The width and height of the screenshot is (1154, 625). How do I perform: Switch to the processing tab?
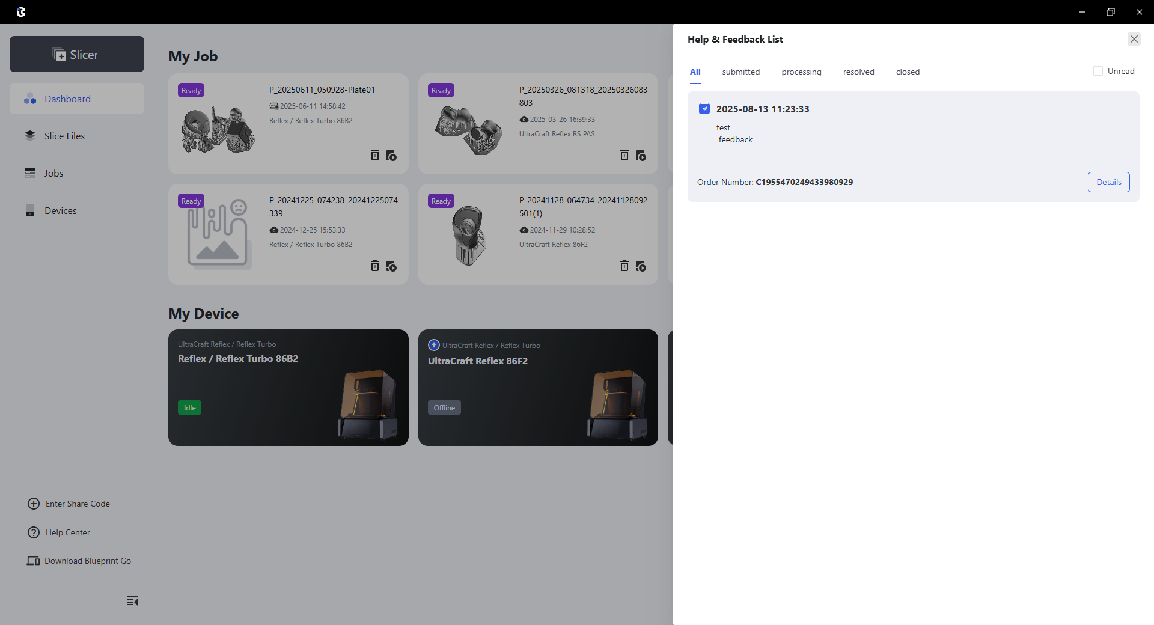click(x=801, y=72)
